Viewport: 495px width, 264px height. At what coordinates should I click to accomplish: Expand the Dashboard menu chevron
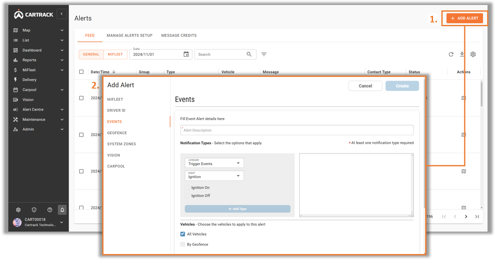pos(62,50)
